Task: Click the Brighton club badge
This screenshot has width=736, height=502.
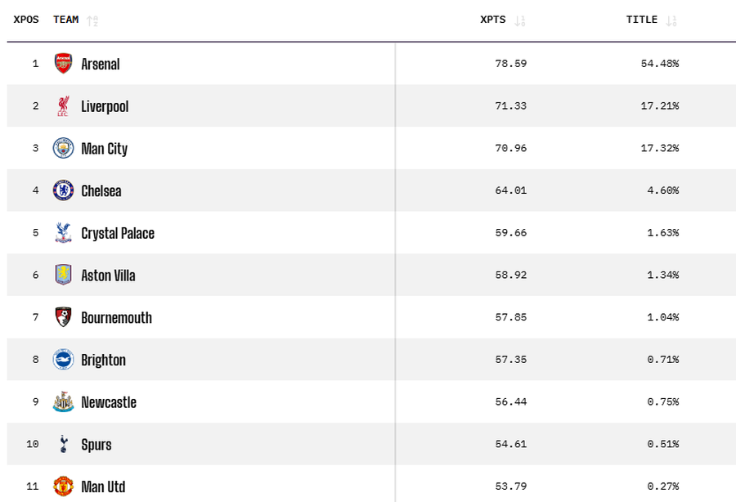Action: pos(63,360)
